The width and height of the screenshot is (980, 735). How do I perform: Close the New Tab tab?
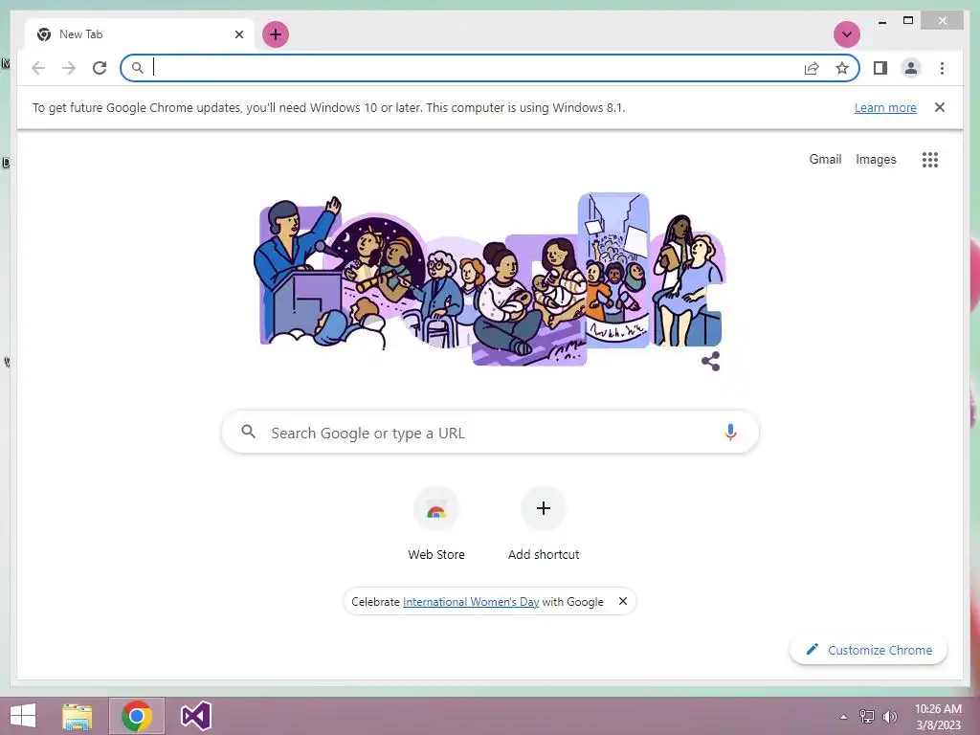[x=238, y=34]
